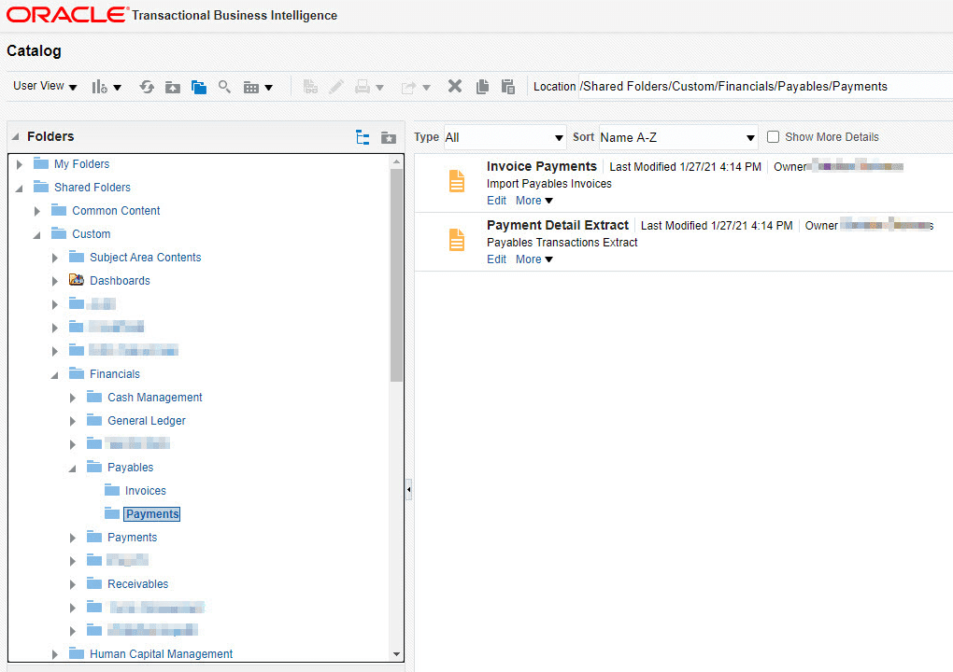Open the Sort Name A-Z dropdown

point(678,137)
